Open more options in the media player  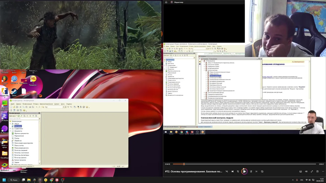(x=323, y=171)
